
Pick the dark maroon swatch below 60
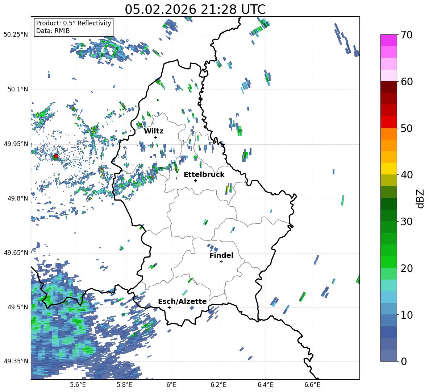point(389,87)
